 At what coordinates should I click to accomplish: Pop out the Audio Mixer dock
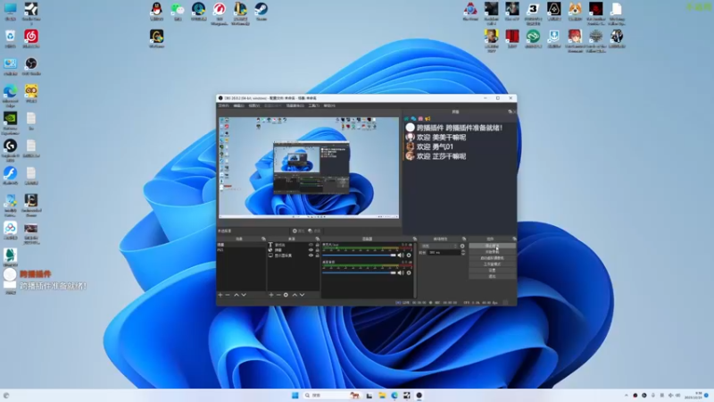coord(414,239)
